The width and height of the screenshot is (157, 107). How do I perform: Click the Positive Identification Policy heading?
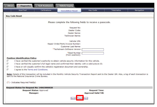click(x=22, y=58)
